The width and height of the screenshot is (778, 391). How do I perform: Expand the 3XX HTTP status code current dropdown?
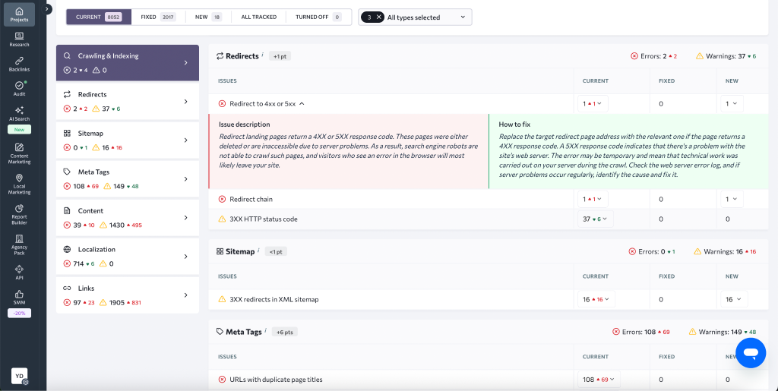pyautogui.click(x=593, y=219)
